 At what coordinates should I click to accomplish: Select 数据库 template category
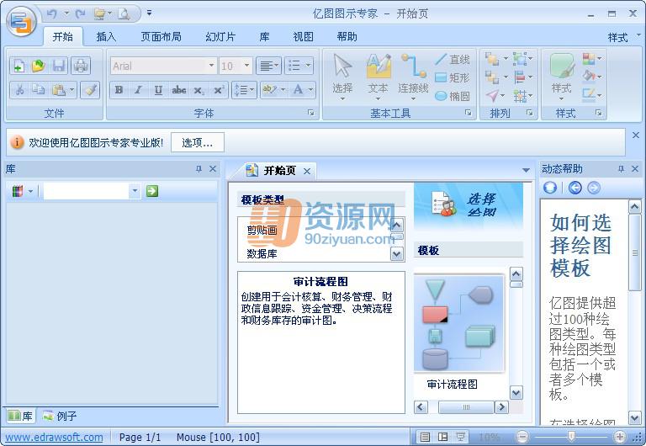pos(262,253)
